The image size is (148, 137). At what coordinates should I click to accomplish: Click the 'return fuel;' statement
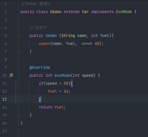pyautogui.click(x=52, y=107)
